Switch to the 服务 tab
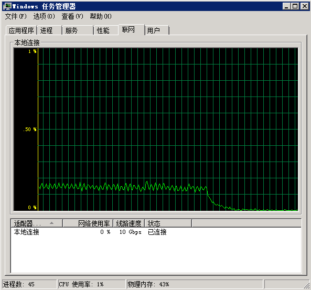 pos(78,30)
